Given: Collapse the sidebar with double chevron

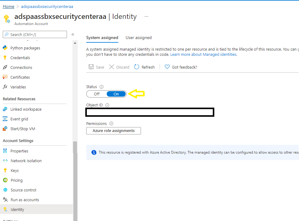Looking at the screenshot, I should point(73,34).
